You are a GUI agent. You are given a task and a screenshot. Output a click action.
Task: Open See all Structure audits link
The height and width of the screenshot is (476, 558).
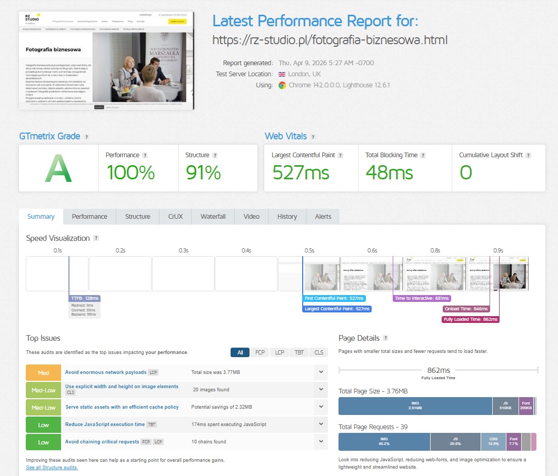(52, 468)
